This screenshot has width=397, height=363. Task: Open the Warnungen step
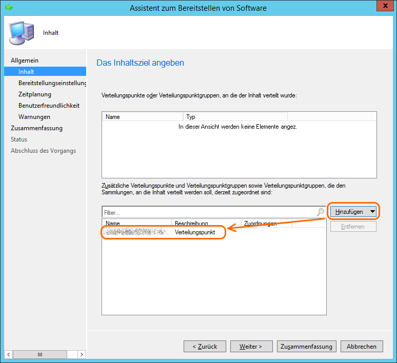(34, 117)
